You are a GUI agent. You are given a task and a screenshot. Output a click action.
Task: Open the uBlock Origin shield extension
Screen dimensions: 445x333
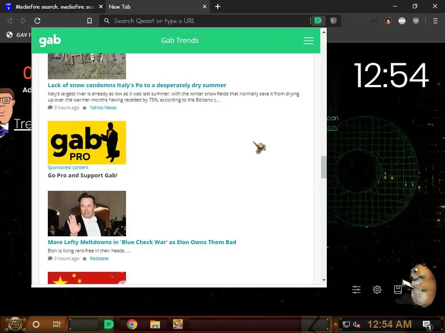pos(416,21)
